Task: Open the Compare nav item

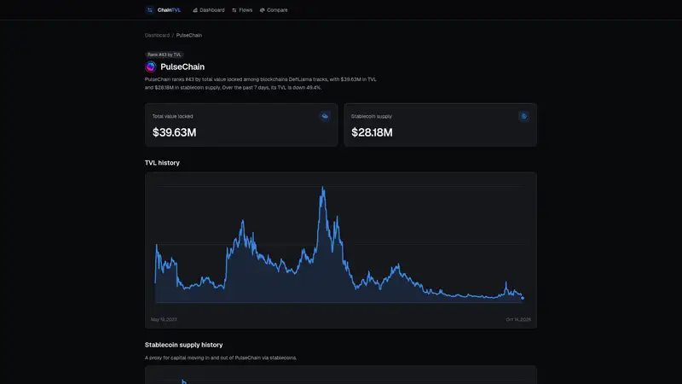Action: (274, 10)
